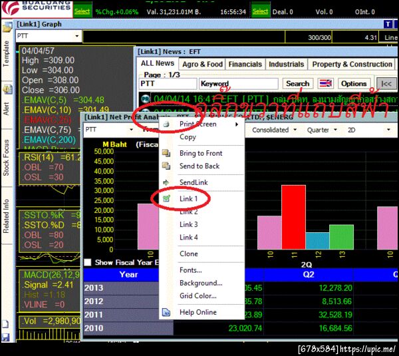
Task: Switch to ALL News tab
Action: (x=158, y=63)
